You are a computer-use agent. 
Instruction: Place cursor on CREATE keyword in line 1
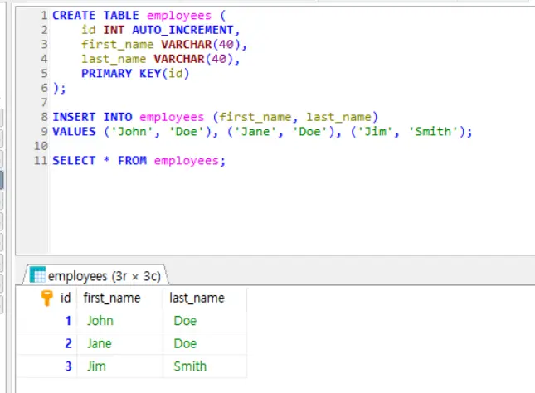click(x=74, y=16)
